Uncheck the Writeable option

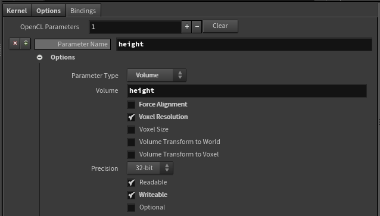point(131,195)
